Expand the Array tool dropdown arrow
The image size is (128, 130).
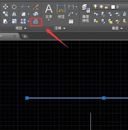pyautogui.click(x=29, y=21)
